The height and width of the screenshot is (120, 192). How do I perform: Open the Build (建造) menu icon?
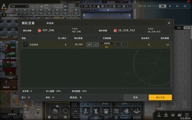tap(55, 111)
